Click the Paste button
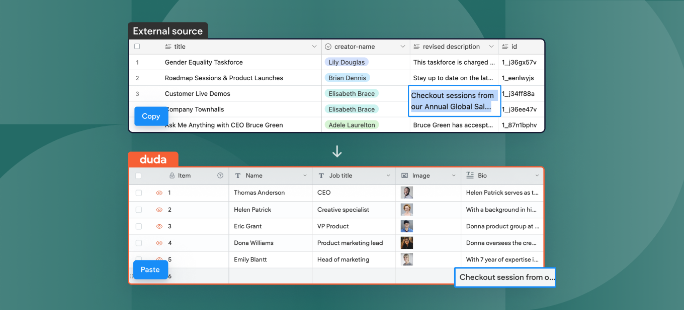This screenshot has height=310, width=684. pyautogui.click(x=150, y=269)
